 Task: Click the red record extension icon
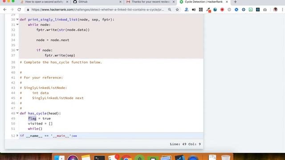click(222, 10)
